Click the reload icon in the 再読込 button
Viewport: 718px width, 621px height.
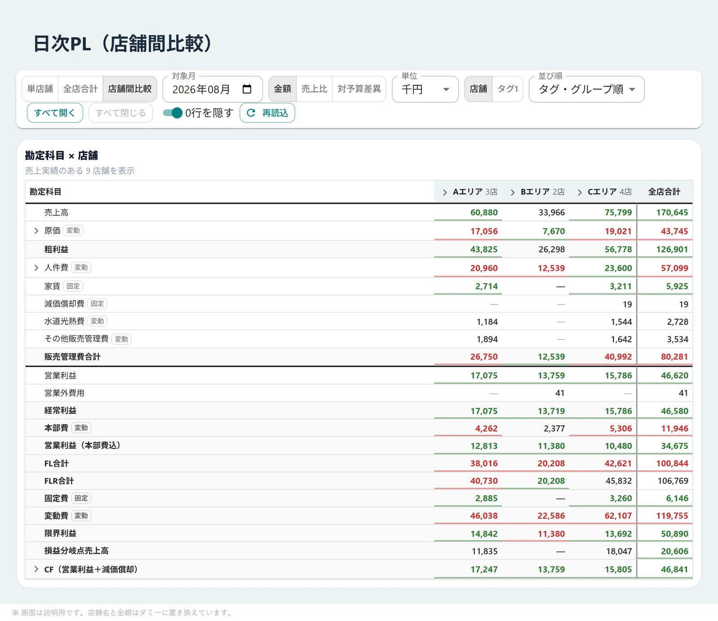(251, 113)
